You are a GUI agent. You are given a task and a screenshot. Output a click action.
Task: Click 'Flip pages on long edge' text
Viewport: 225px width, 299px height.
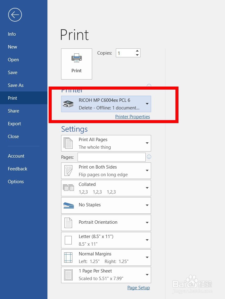point(103,174)
